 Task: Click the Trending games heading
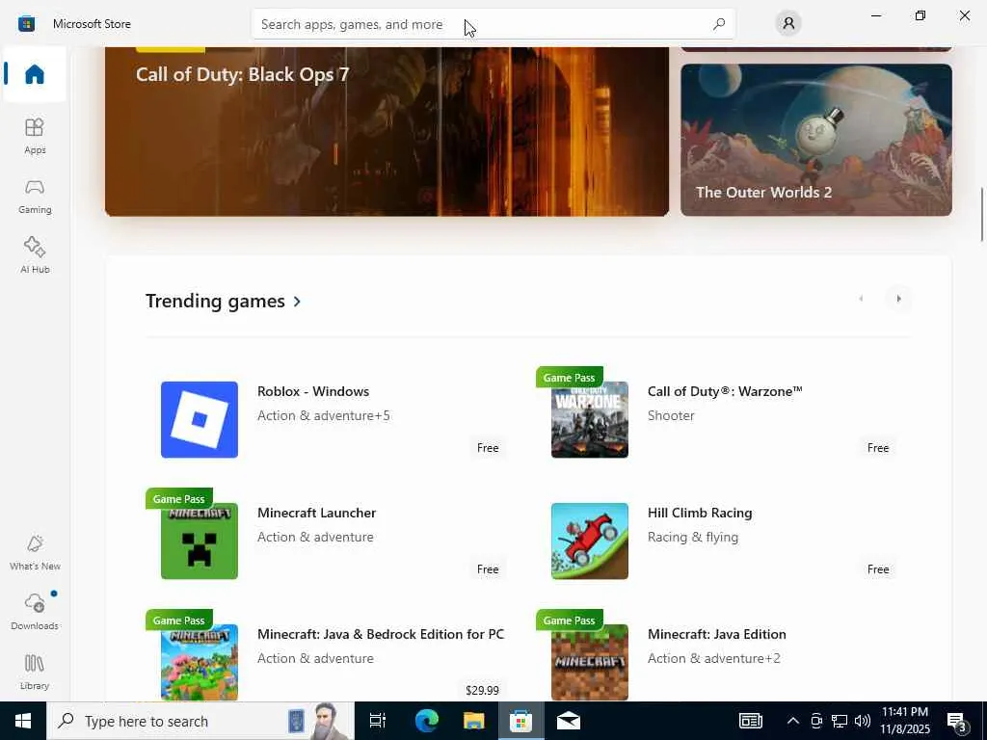[x=215, y=301]
